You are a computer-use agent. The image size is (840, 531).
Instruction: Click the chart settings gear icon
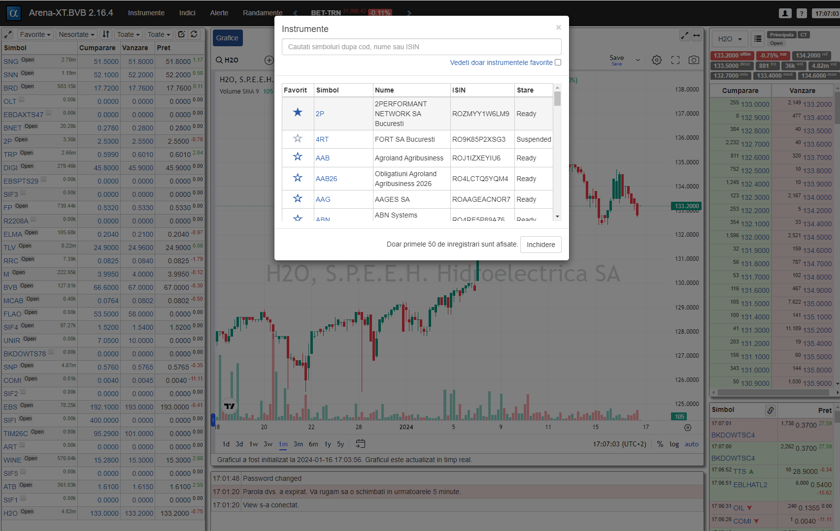[656, 60]
